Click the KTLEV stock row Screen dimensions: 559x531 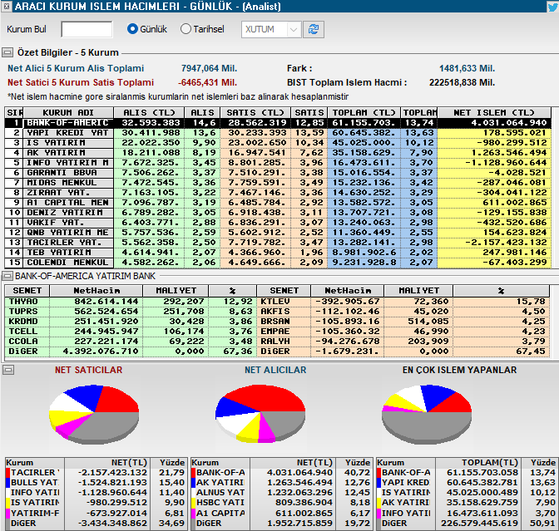(403, 302)
